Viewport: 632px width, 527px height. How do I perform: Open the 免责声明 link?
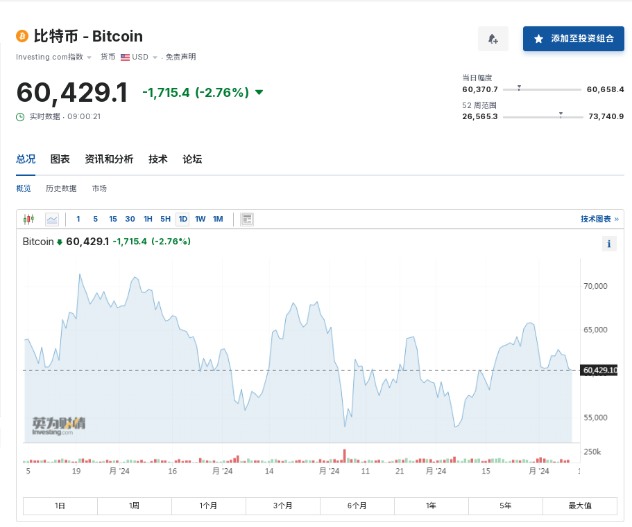[180, 57]
